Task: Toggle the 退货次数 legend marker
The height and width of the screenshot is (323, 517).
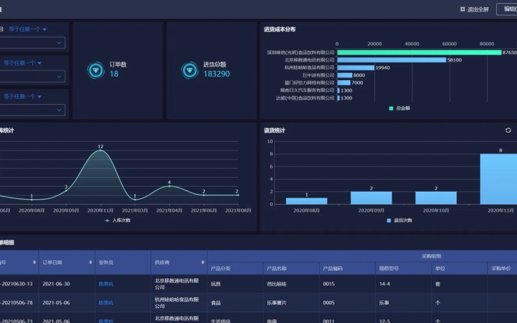Action: click(x=389, y=220)
